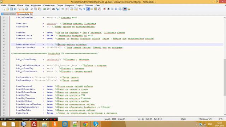Click the Print toolbar icon
This screenshot has height=127, width=226.
pyautogui.click(x=26, y=9)
